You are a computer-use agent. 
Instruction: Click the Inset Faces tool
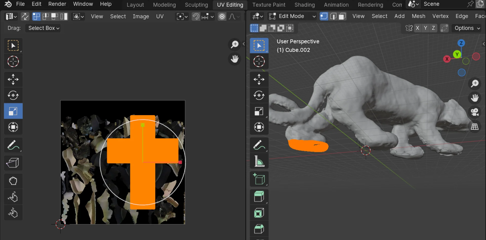[x=259, y=213]
